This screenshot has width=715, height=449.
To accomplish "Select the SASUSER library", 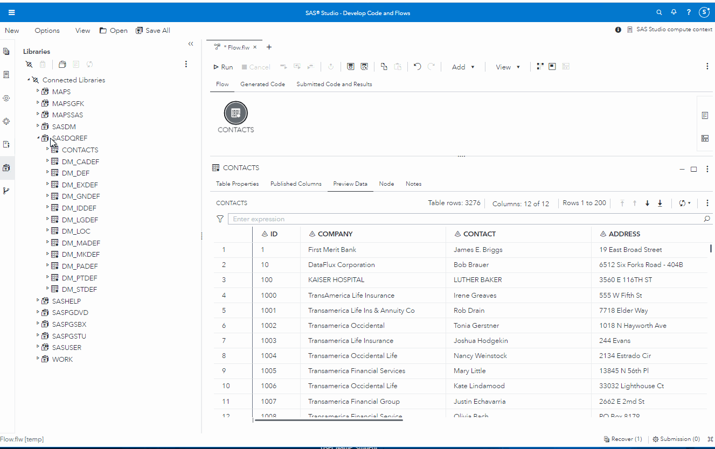I will tap(66, 348).
